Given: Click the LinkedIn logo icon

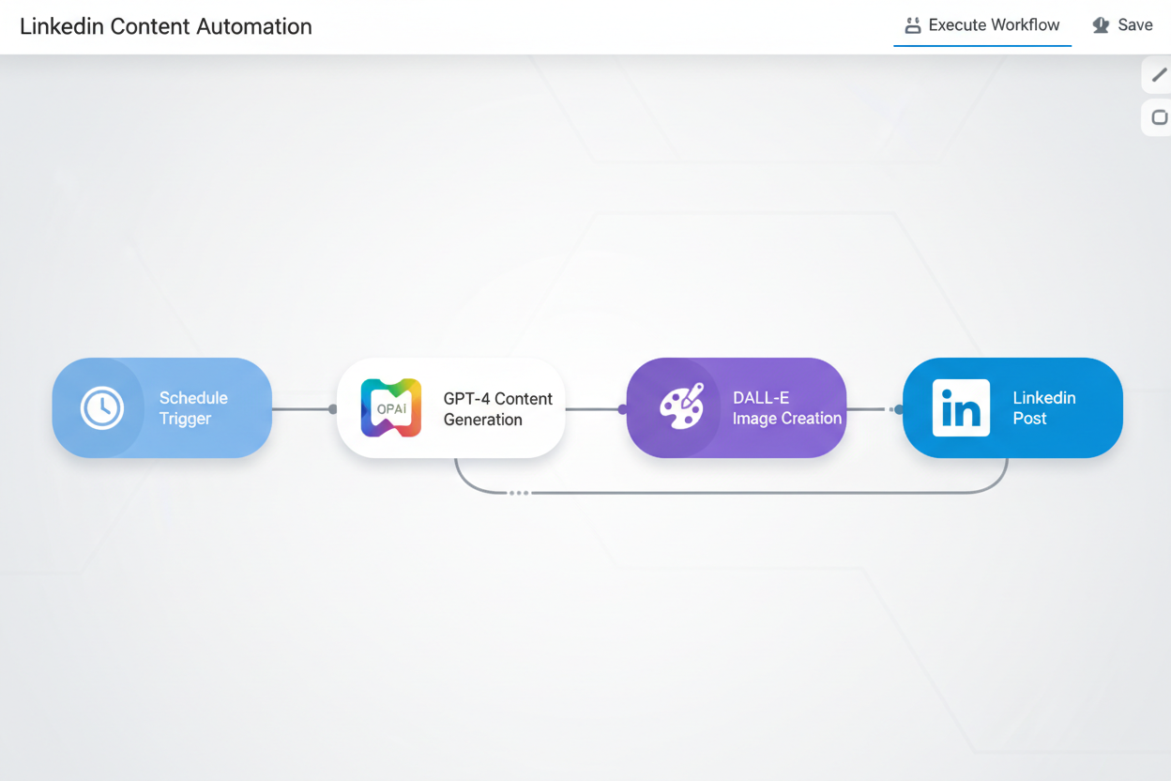Looking at the screenshot, I should [x=961, y=408].
